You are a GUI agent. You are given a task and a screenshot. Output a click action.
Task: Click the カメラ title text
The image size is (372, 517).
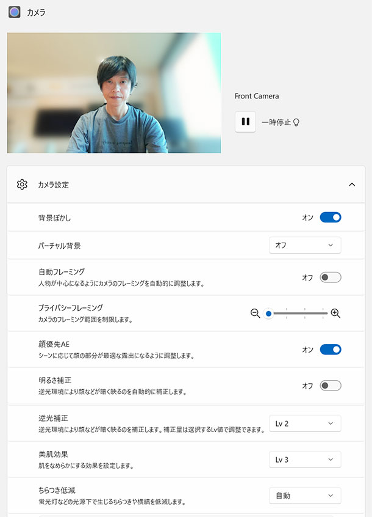click(x=36, y=13)
